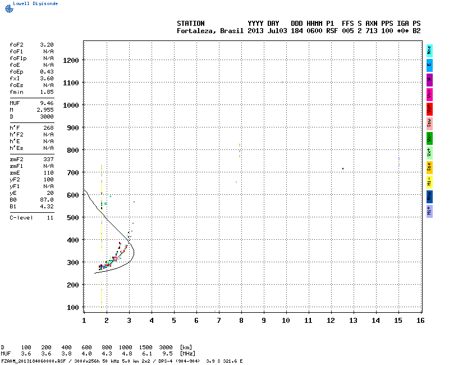Choose the pink SSW legend swatch

pyautogui.click(x=429, y=124)
